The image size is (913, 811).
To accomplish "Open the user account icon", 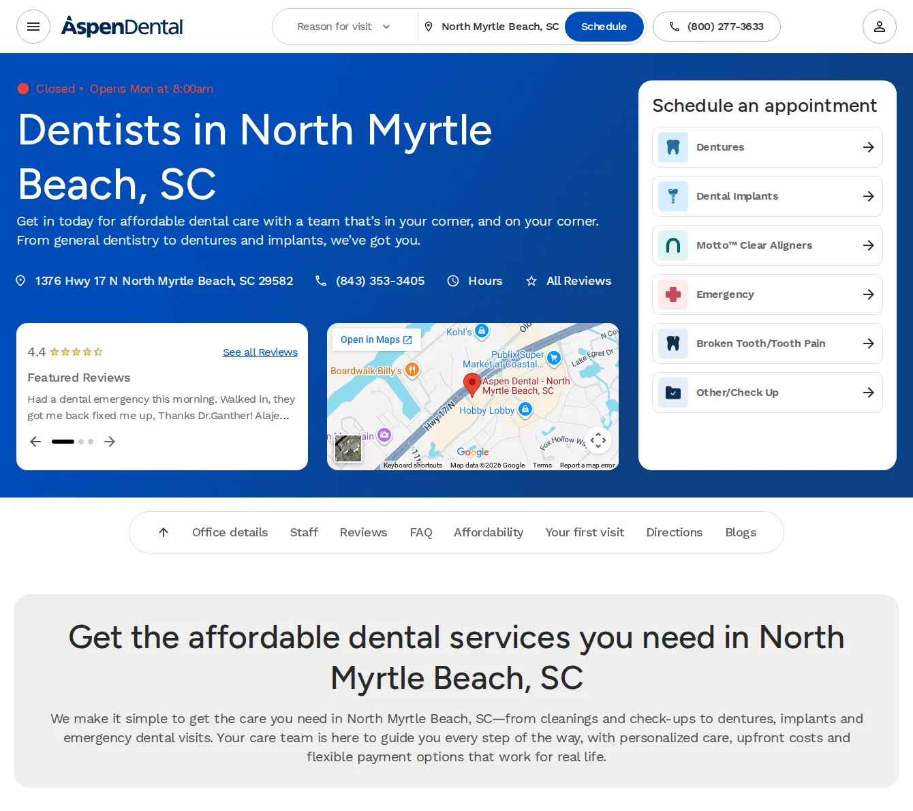I will 880,27.
